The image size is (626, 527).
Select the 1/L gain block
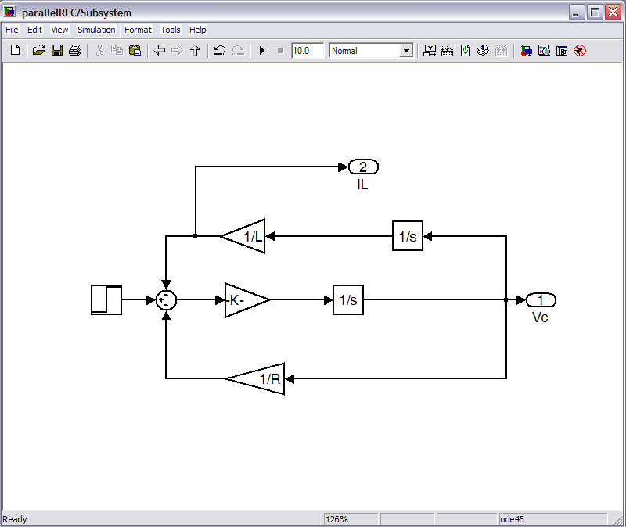[x=246, y=236]
